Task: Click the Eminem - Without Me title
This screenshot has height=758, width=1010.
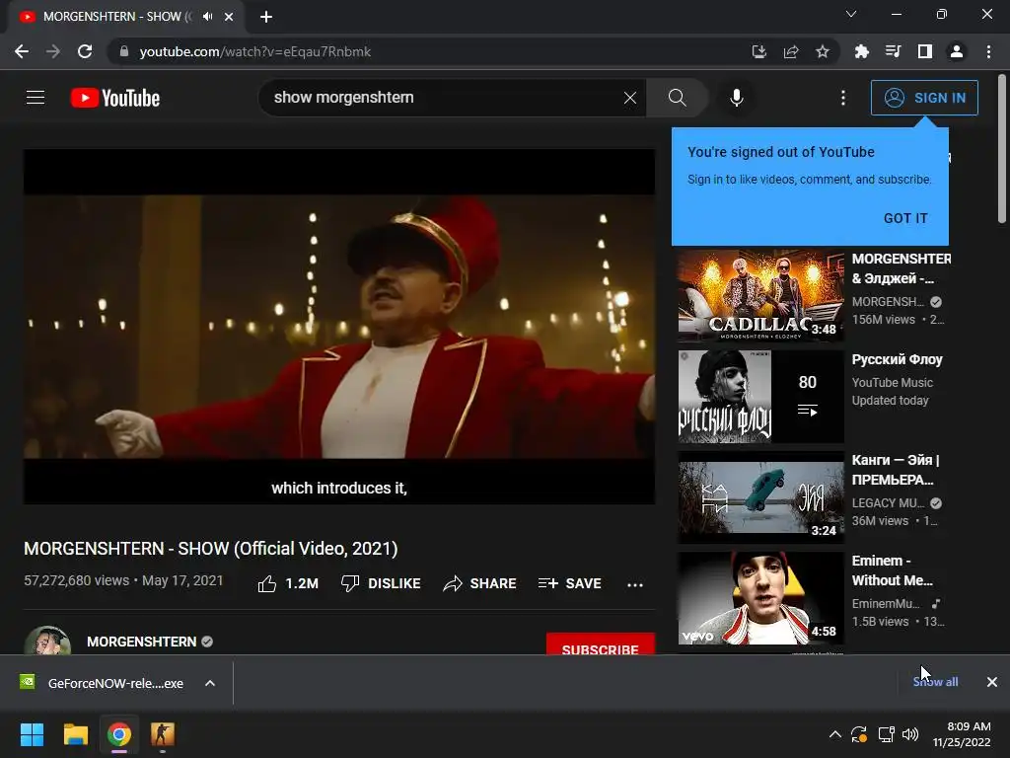Action: (x=892, y=570)
